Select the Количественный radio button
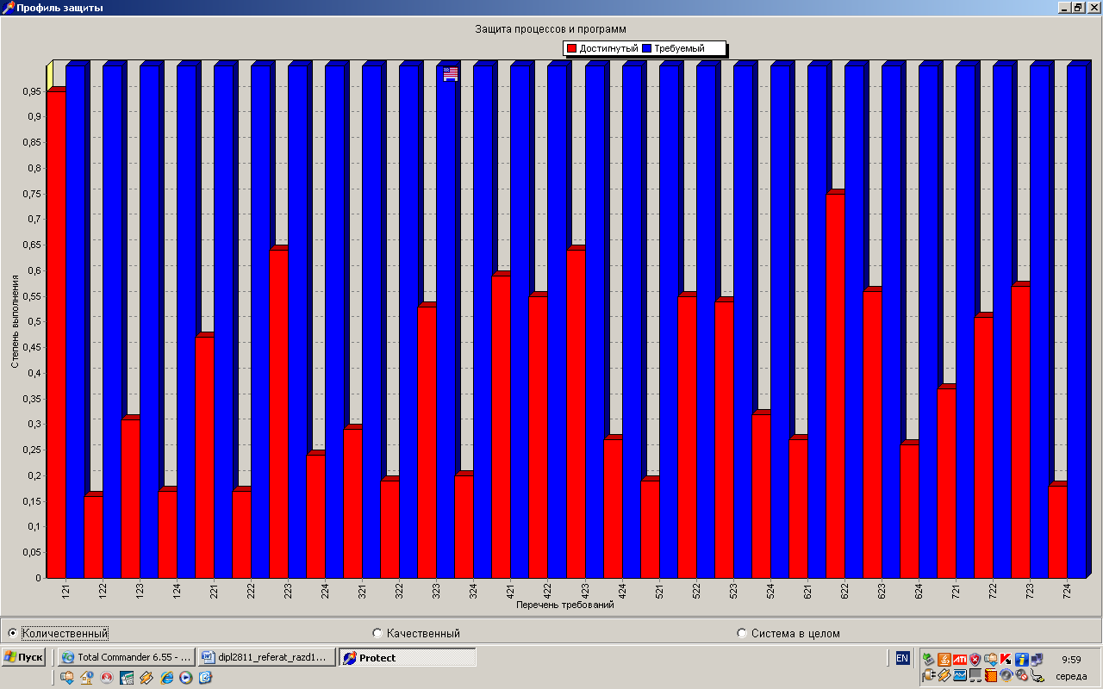1103x689 pixels. pos(12,633)
